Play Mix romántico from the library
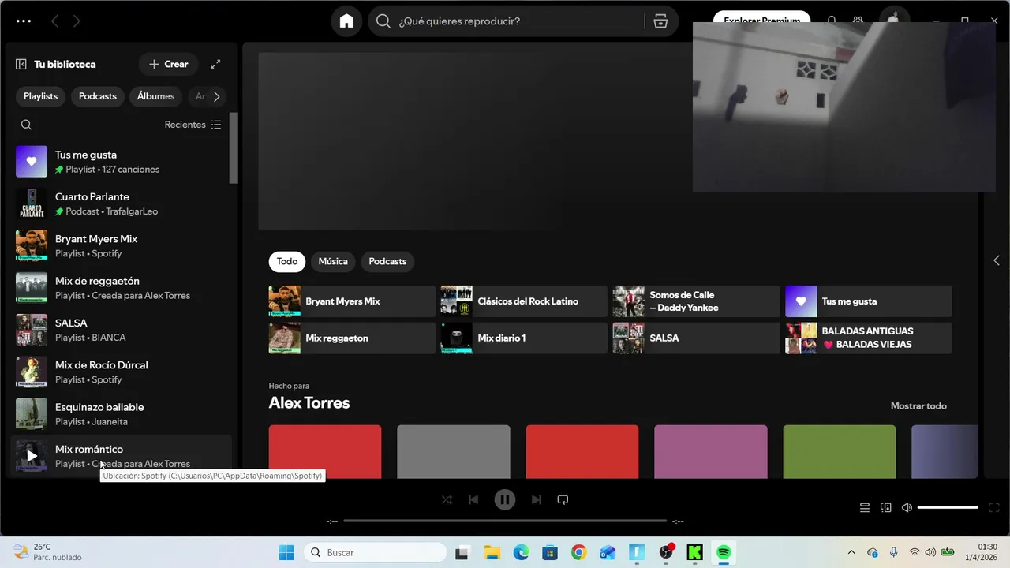Screen dimensions: 1010x568 click(x=32, y=456)
